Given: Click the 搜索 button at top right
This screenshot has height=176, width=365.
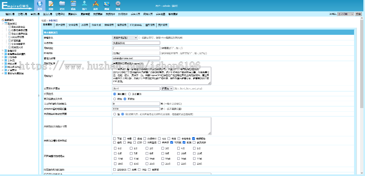Looking at the screenshot, I should pos(358,14).
